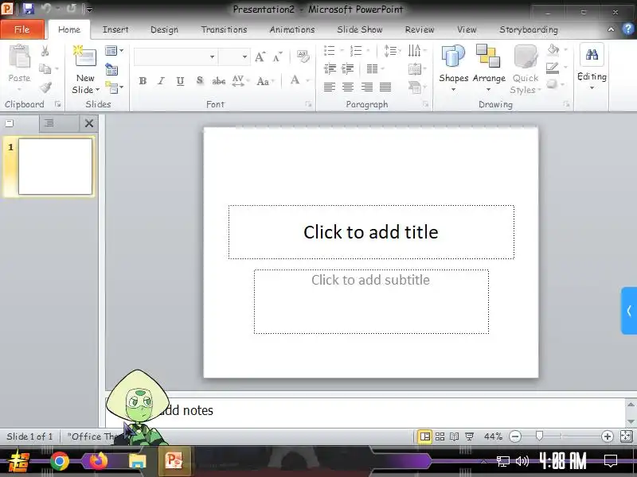Align text left

point(330,87)
